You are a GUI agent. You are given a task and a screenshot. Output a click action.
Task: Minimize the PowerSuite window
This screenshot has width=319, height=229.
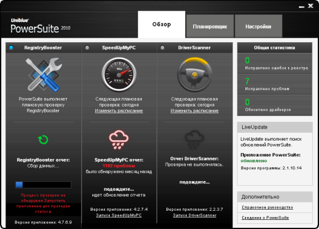(302, 7)
